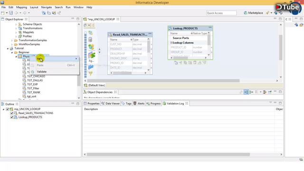Open the File menu
This screenshot has height=171, width=304.
click(3, 7)
